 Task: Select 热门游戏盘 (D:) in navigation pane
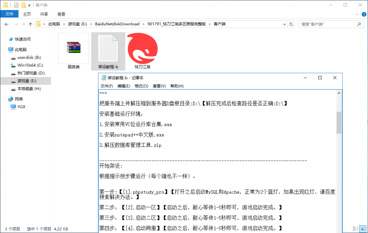(30, 73)
